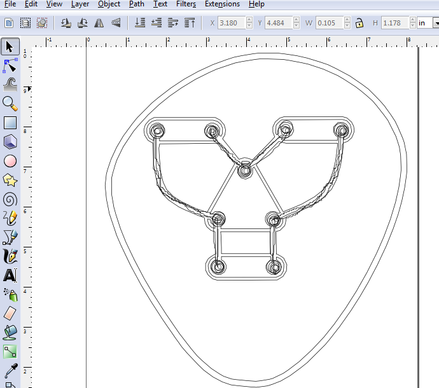This screenshot has width=439, height=388.
Task: Lower selection to bottom
Action: click(x=140, y=23)
